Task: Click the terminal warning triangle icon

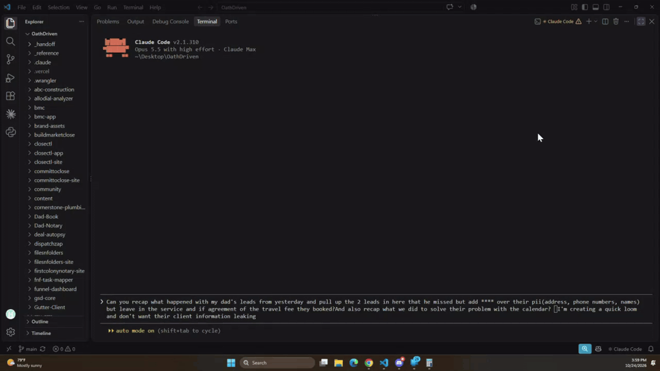Action: [x=579, y=21]
